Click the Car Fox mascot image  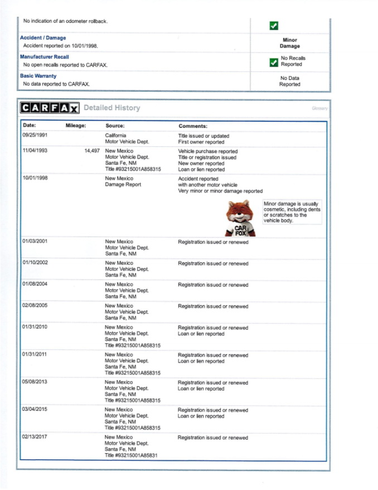pos(240,218)
